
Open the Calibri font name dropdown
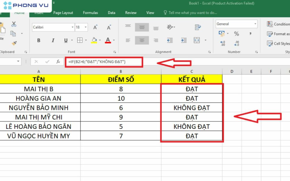[72, 27]
